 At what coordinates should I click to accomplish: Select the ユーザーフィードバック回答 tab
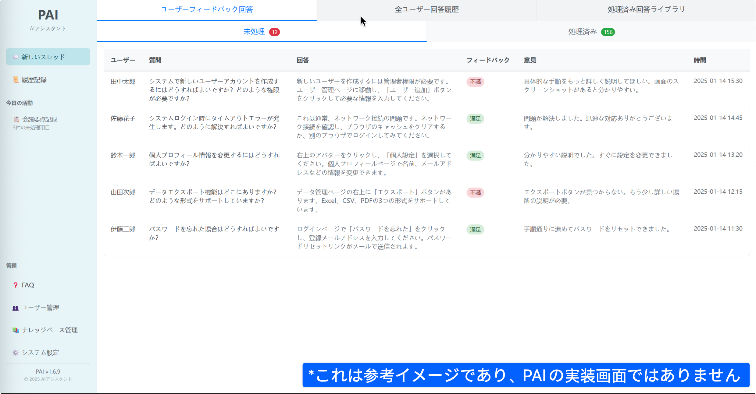(207, 10)
